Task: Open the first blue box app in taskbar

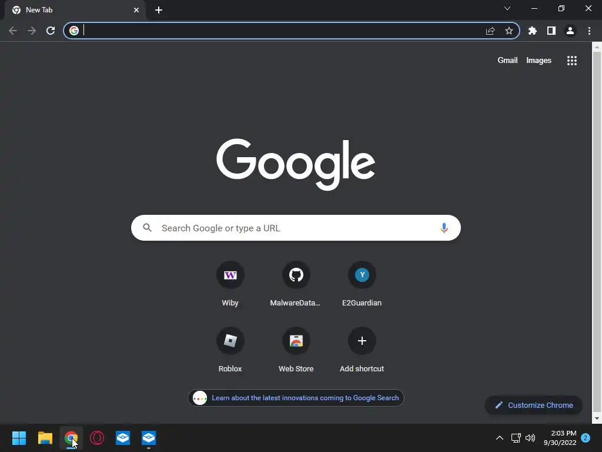Action: click(x=123, y=438)
